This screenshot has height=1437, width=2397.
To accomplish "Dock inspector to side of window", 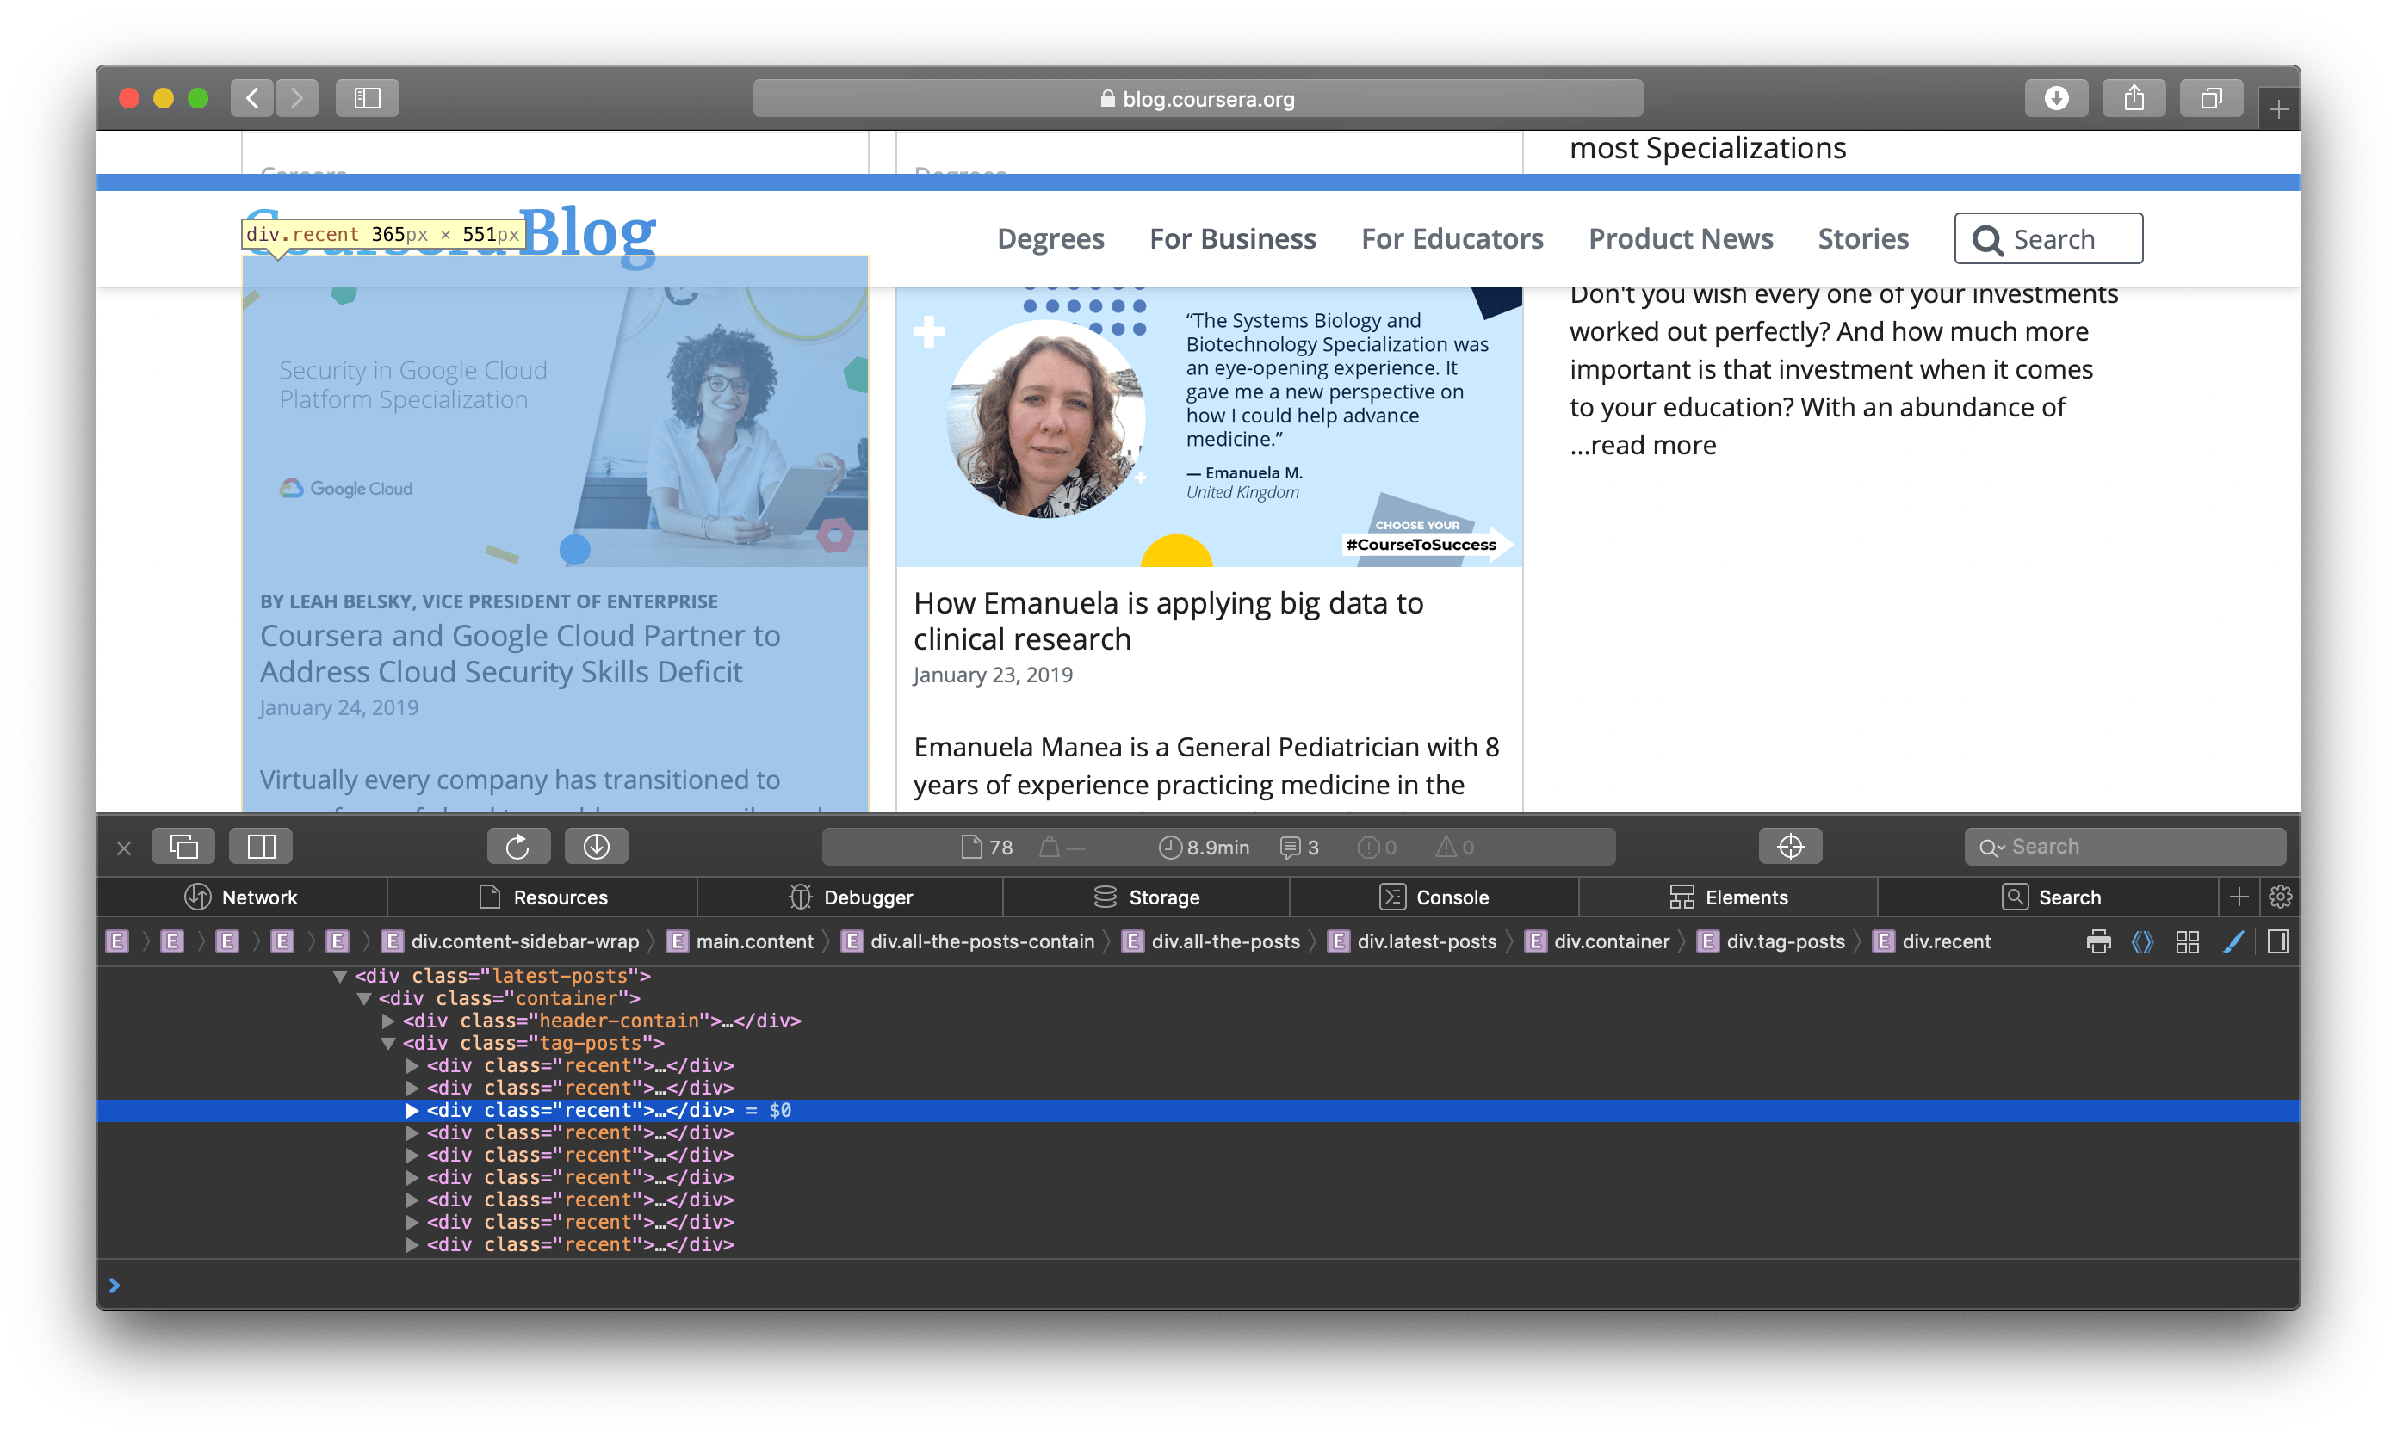I will pos(262,847).
